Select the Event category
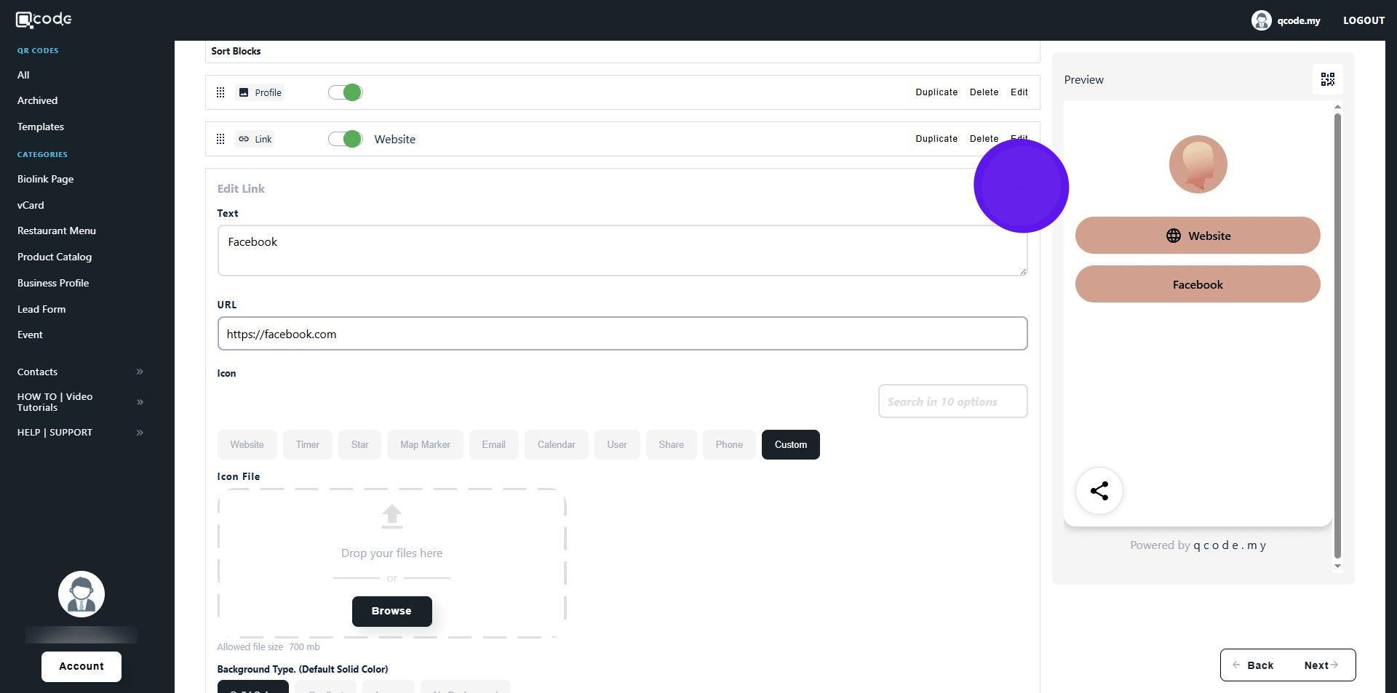 click(30, 335)
